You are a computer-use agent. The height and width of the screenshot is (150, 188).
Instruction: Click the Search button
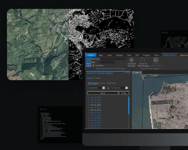click(103, 93)
